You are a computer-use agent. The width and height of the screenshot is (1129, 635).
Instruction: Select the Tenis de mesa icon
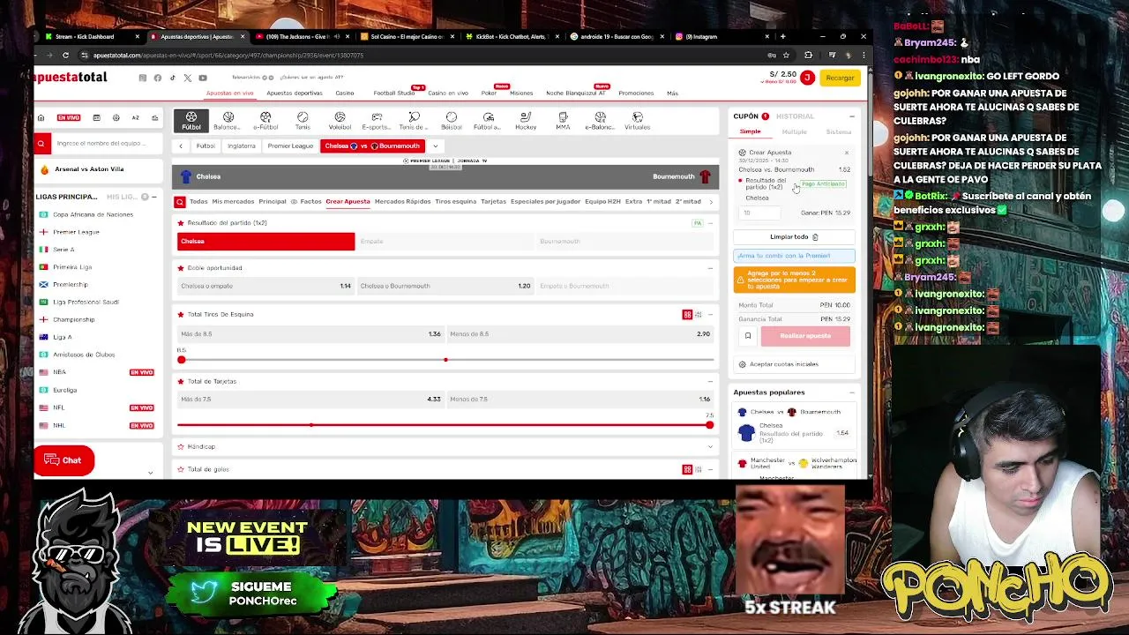pos(414,121)
